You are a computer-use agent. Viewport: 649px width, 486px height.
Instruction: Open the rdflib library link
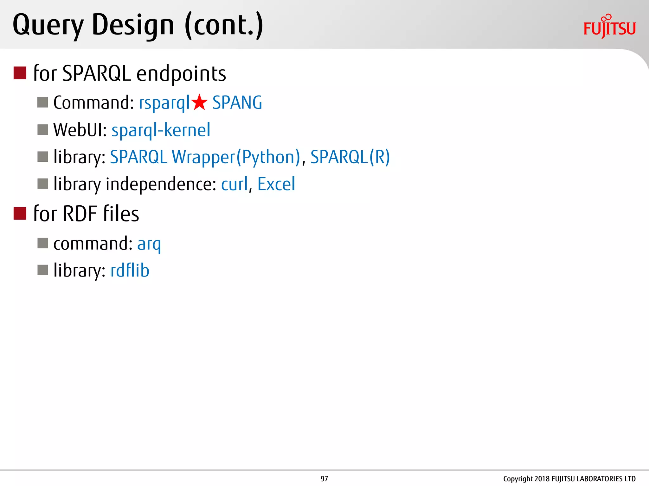130,271
